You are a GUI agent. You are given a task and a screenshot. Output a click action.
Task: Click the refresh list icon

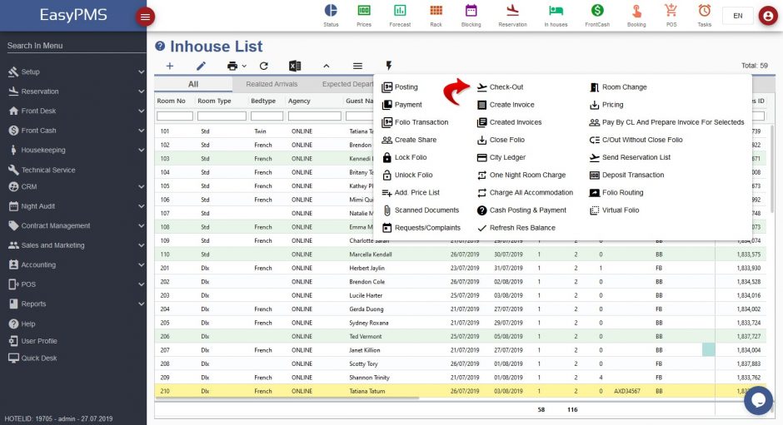(x=264, y=66)
